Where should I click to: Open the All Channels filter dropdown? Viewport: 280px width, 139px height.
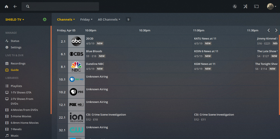pyautogui.click(x=109, y=19)
